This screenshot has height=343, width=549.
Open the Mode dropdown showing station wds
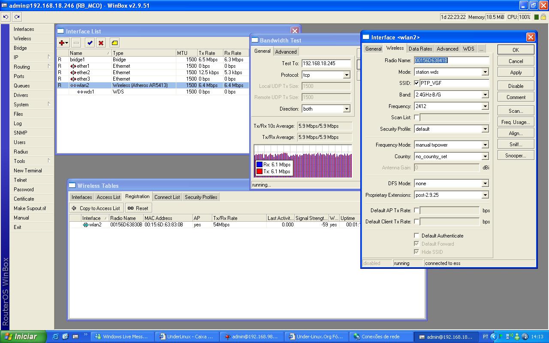click(x=485, y=72)
